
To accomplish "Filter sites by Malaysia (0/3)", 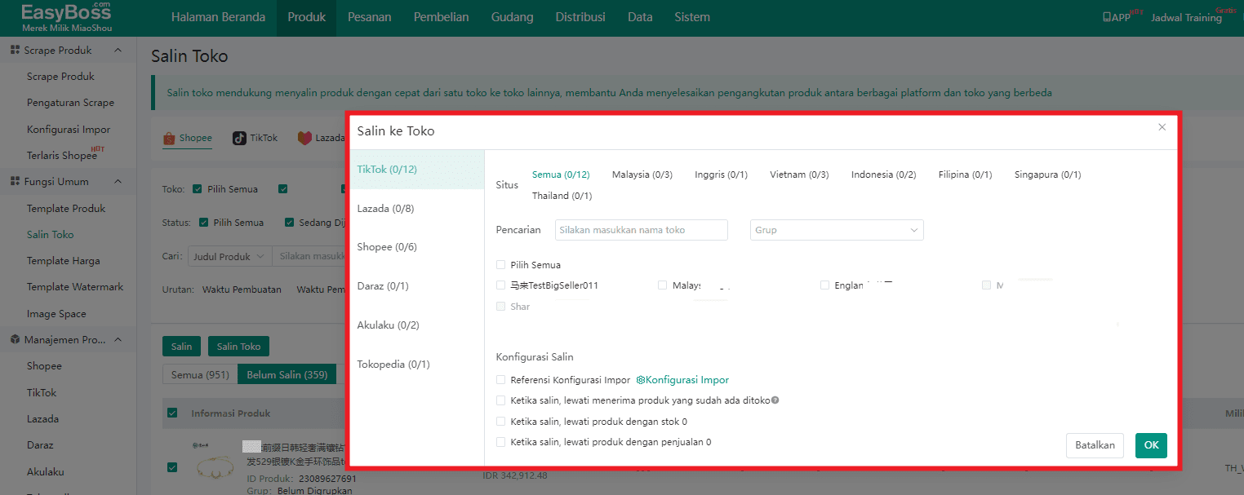I will coord(642,175).
